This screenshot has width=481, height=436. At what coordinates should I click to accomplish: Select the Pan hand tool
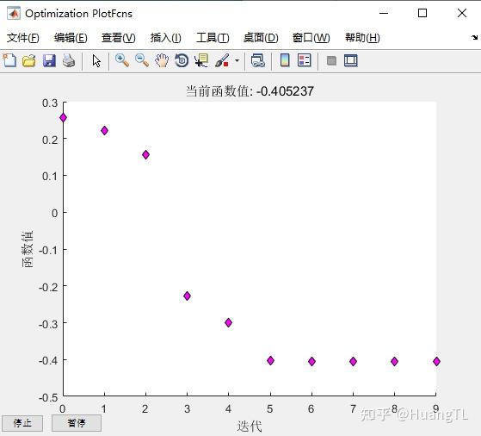click(x=162, y=60)
